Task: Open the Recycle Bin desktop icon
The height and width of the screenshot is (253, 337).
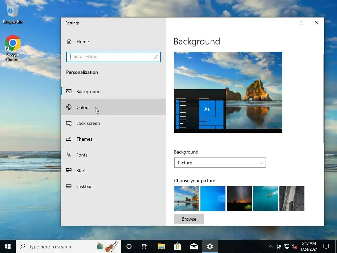Action: click(x=13, y=14)
